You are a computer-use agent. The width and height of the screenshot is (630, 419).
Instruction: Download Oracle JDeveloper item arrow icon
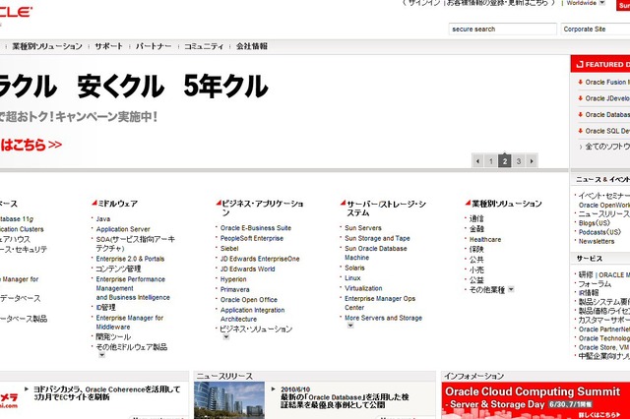pyautogui.click(x=580, y=98)
